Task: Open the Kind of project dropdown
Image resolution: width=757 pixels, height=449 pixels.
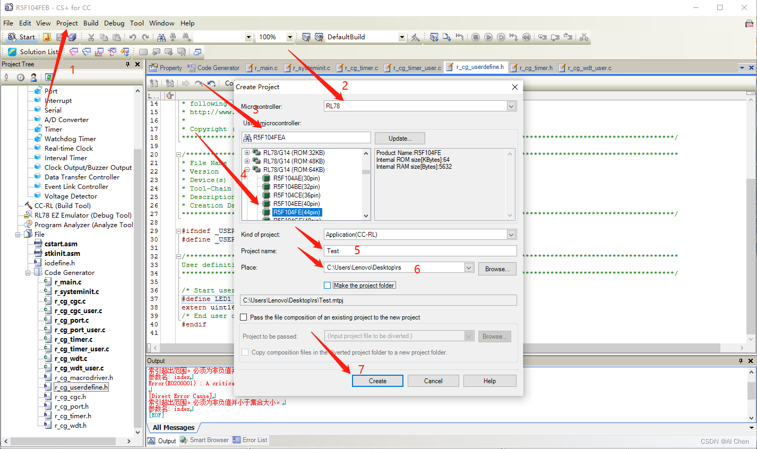Action: (511, 235)
